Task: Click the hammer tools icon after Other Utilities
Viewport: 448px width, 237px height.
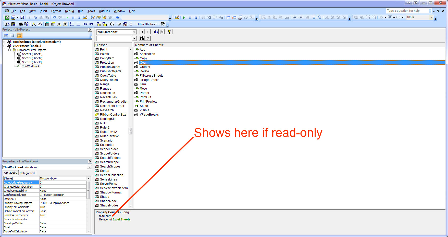Action: click(x=163, y=24)
